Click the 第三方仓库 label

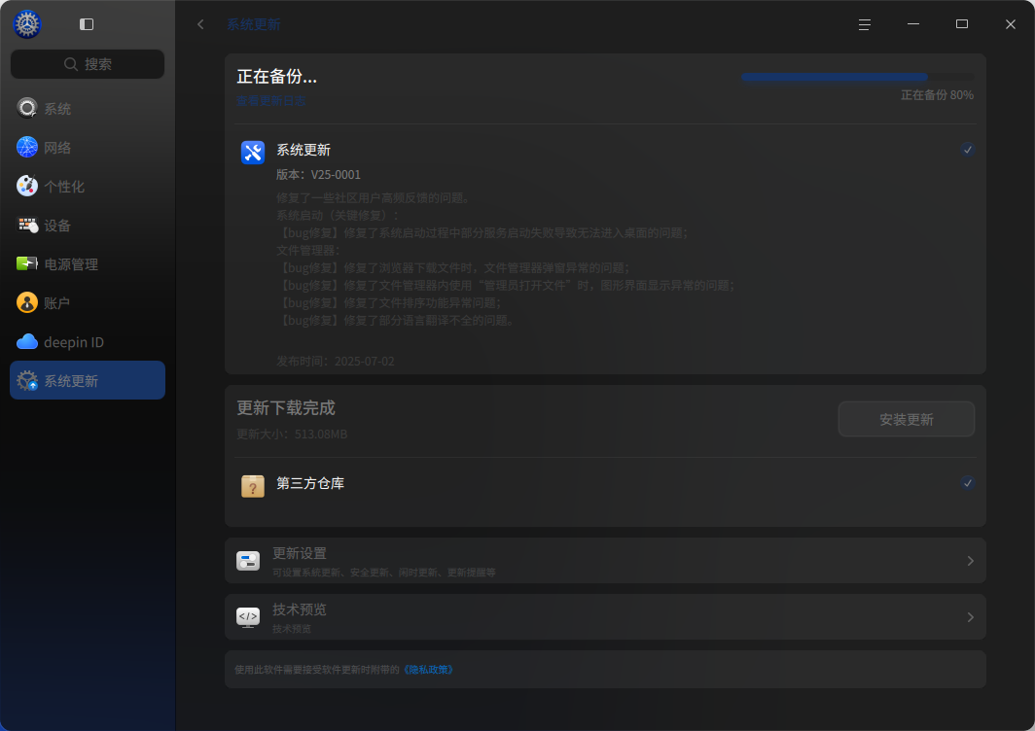tap(310, 483)
